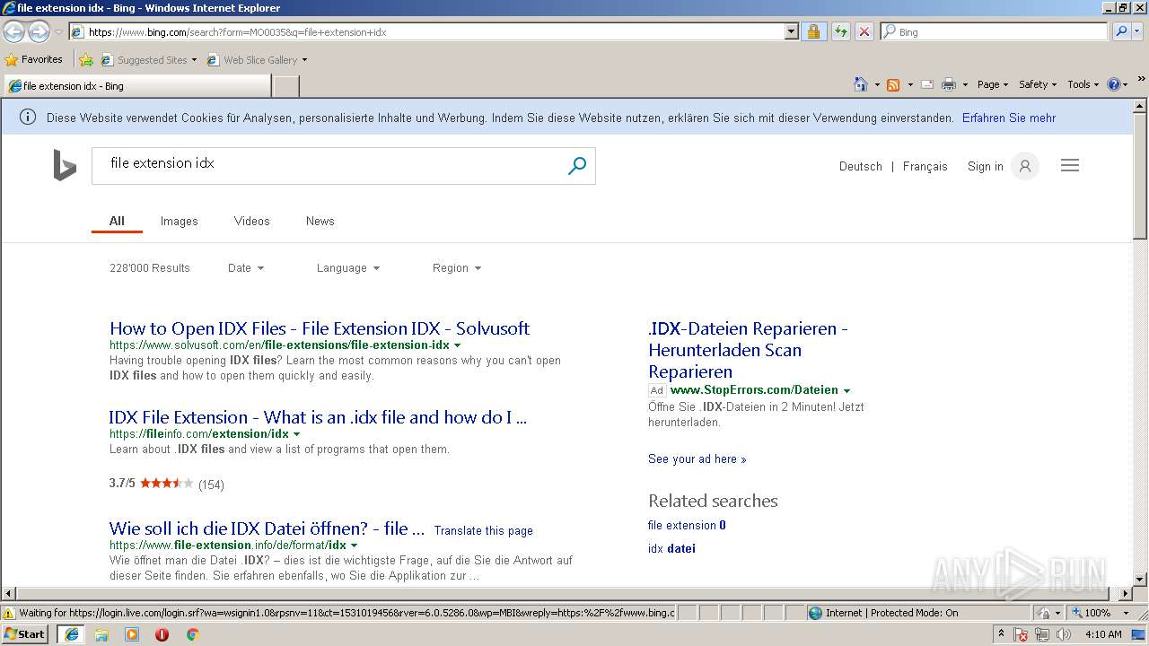Click the browser address bar

click(x=435, y=31)
